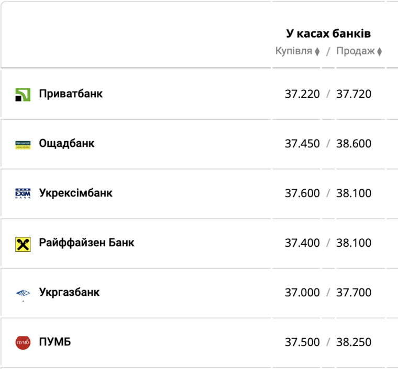Click the У касах банків header
Viewport: 398px width, 369px height.
[x=328, y=33]
